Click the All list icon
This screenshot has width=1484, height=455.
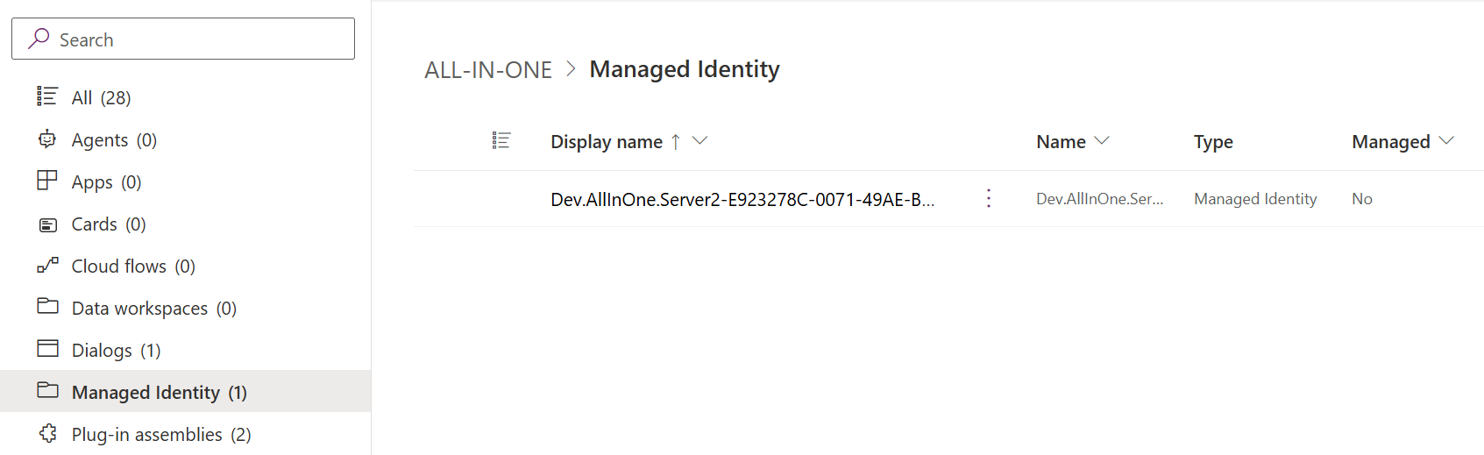coord(47,96)
